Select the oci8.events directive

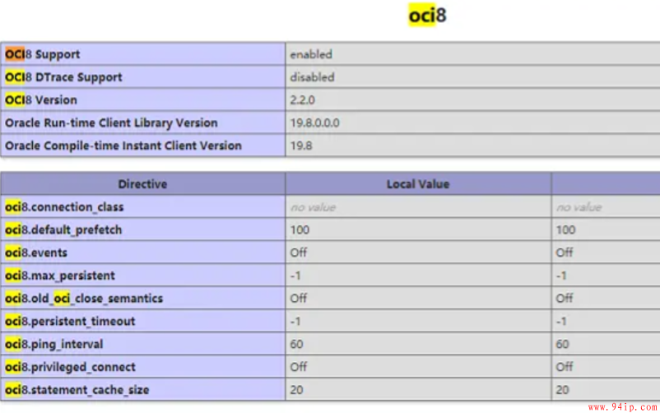(x=36, y=253)
